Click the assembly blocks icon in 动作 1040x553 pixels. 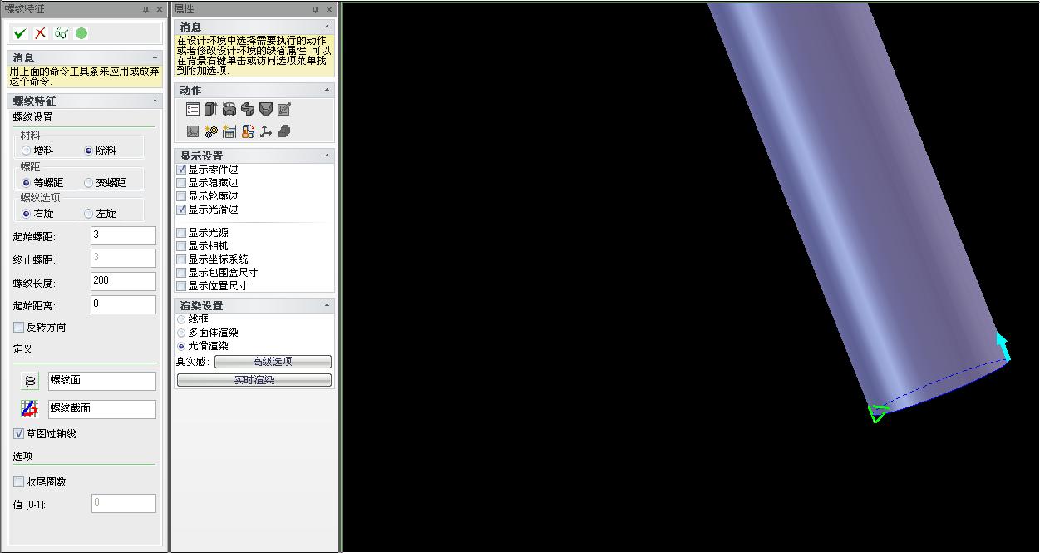247,131
